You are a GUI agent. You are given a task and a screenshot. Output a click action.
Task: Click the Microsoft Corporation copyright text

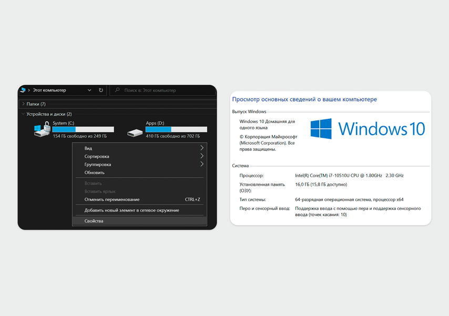(268, 142)
